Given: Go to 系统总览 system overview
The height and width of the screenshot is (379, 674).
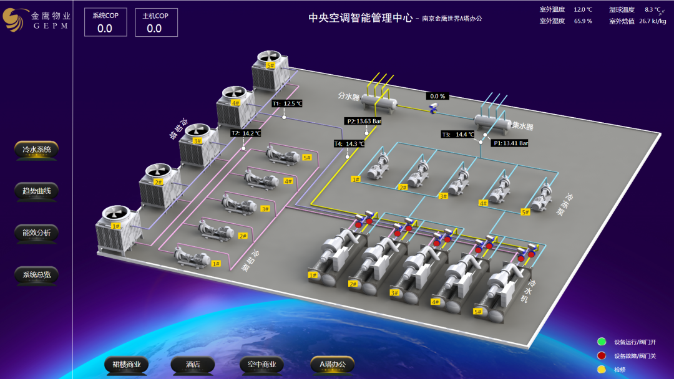Looking at the screenshot, I should tap(36, 274).
